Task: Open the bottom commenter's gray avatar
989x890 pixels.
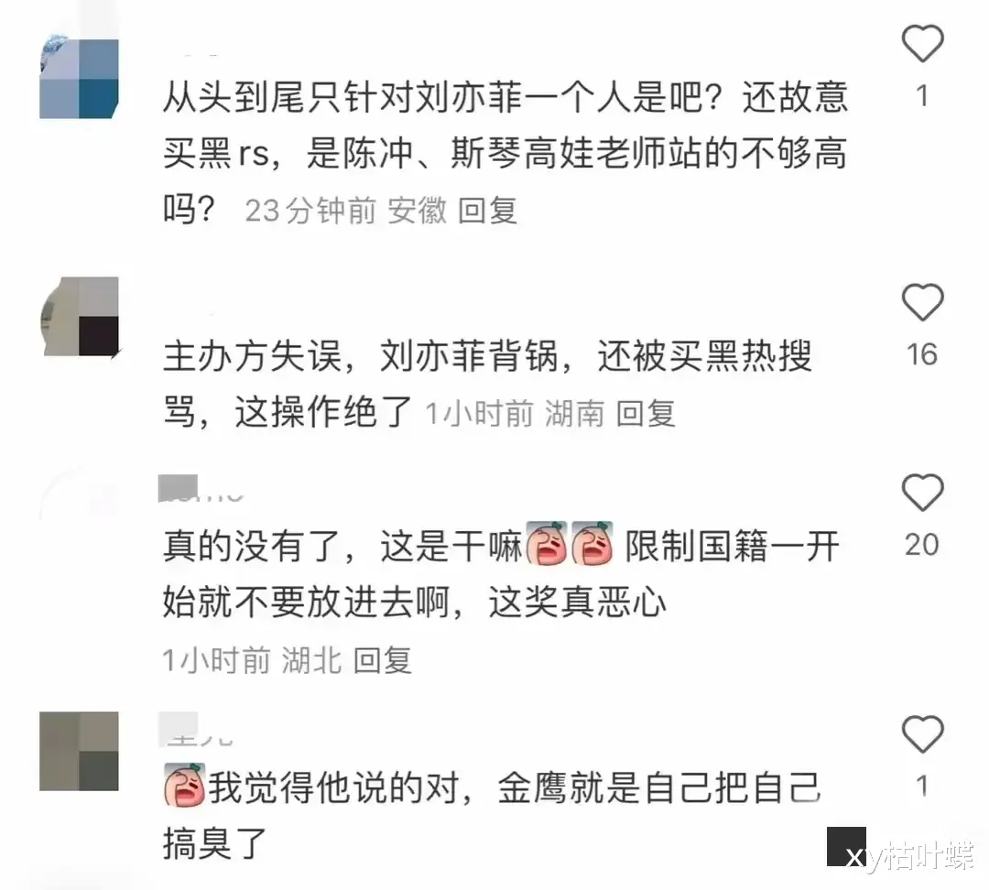Action: tap(79, 751)
